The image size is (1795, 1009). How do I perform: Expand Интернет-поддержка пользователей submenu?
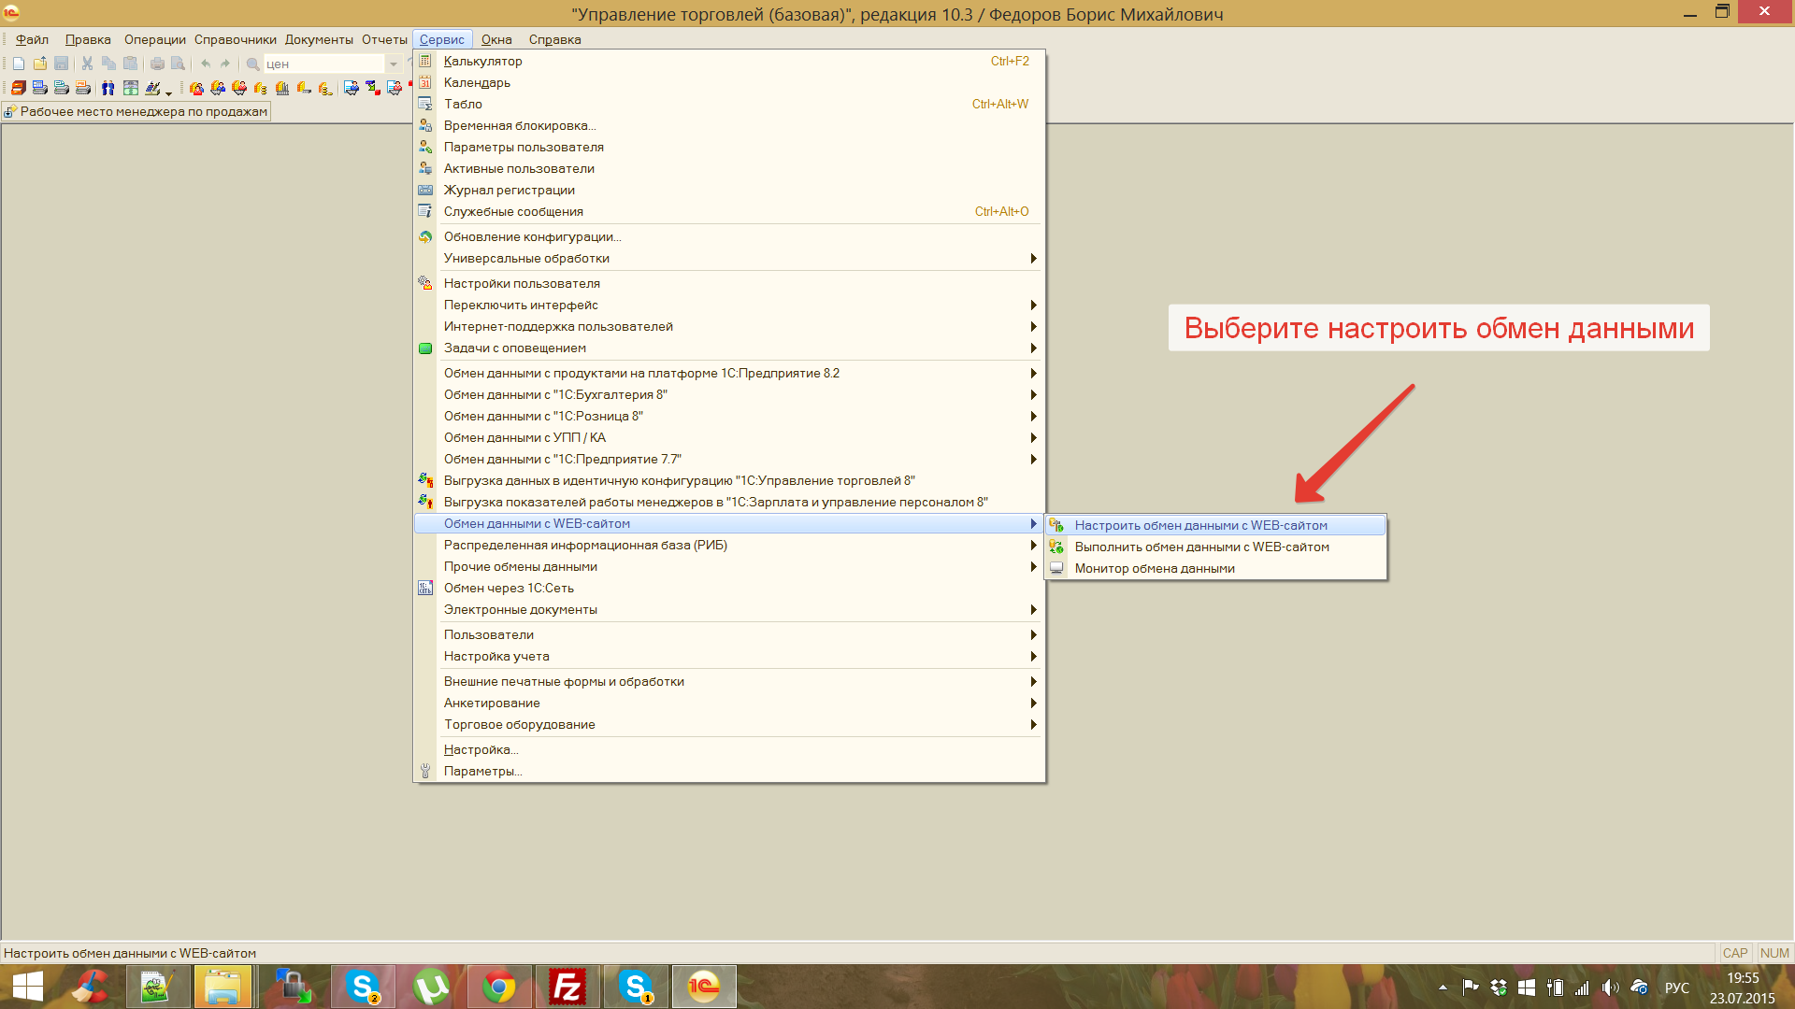tap(728, 326)
